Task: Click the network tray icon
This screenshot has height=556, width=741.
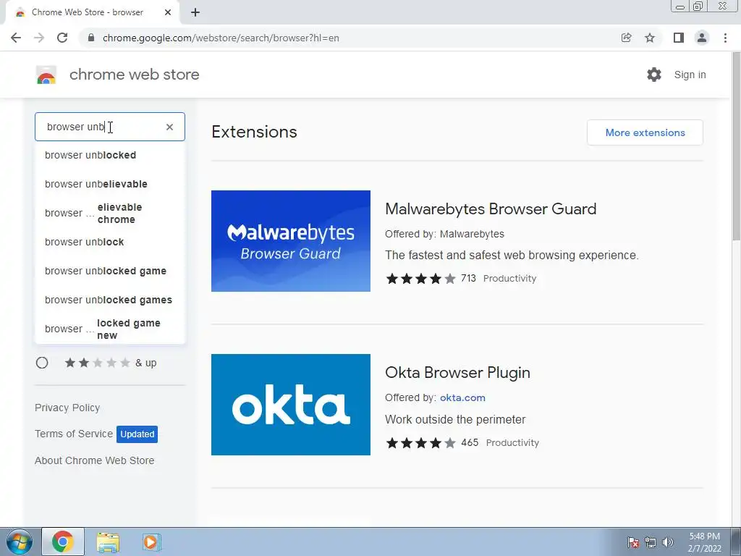Action: 651,542
